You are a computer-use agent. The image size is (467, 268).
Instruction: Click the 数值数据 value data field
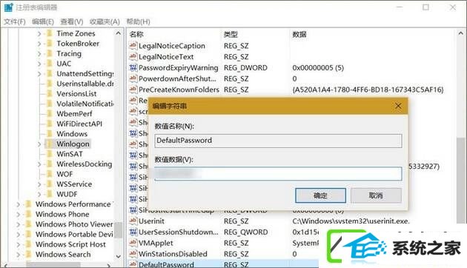click(x=278, y=174)
